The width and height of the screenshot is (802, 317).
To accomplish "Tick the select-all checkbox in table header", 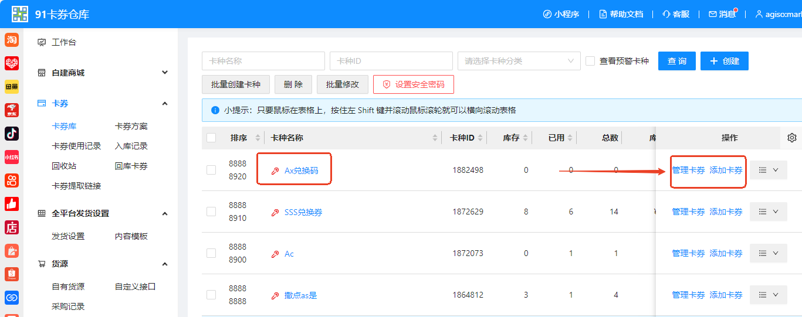I will [211, 138].
